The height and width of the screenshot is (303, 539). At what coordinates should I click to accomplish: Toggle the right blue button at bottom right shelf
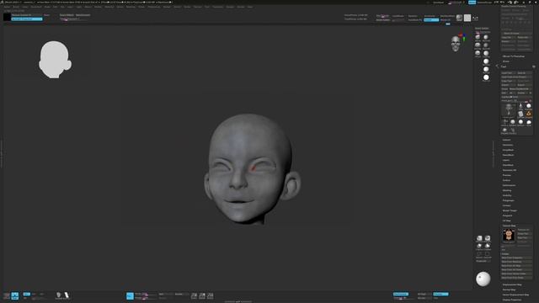[x=440, y=294]
